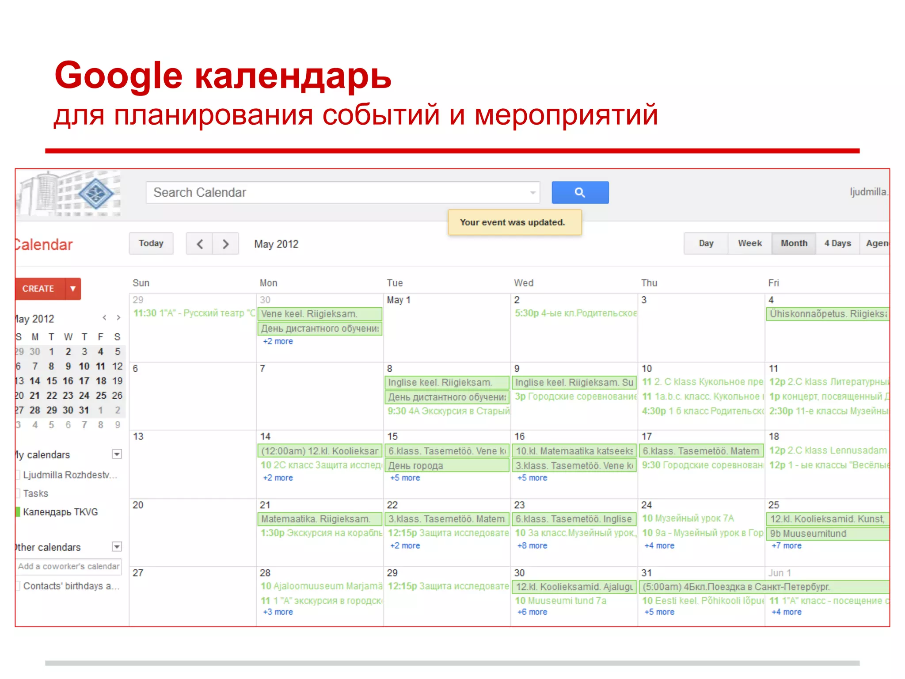Open 9b Muuseumitund event
Image resolution: width=905 pixels, height=679 pixels.
[828, 534]
